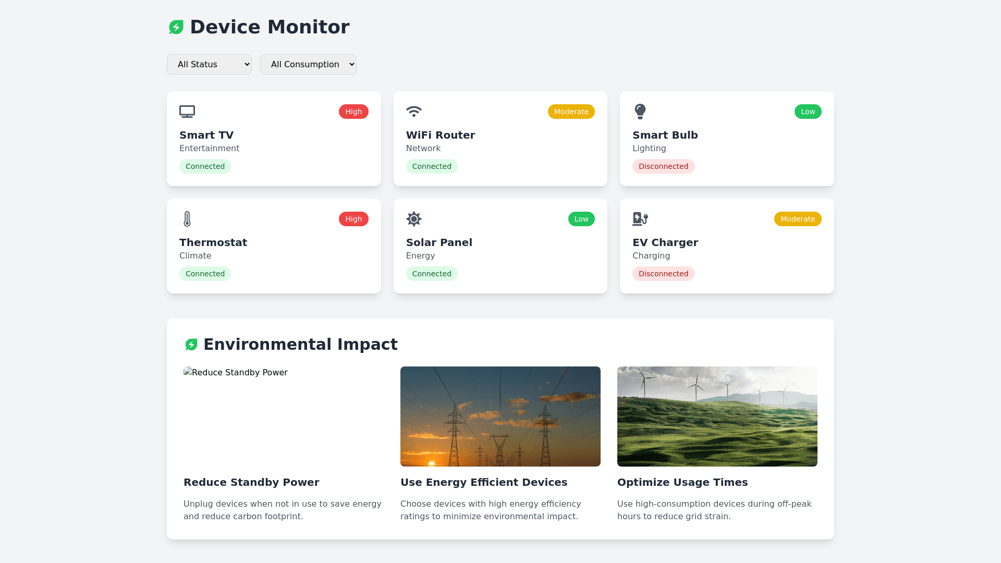Click the EV Charger station icon
The image size is (1001, 563).
[640, 219]
